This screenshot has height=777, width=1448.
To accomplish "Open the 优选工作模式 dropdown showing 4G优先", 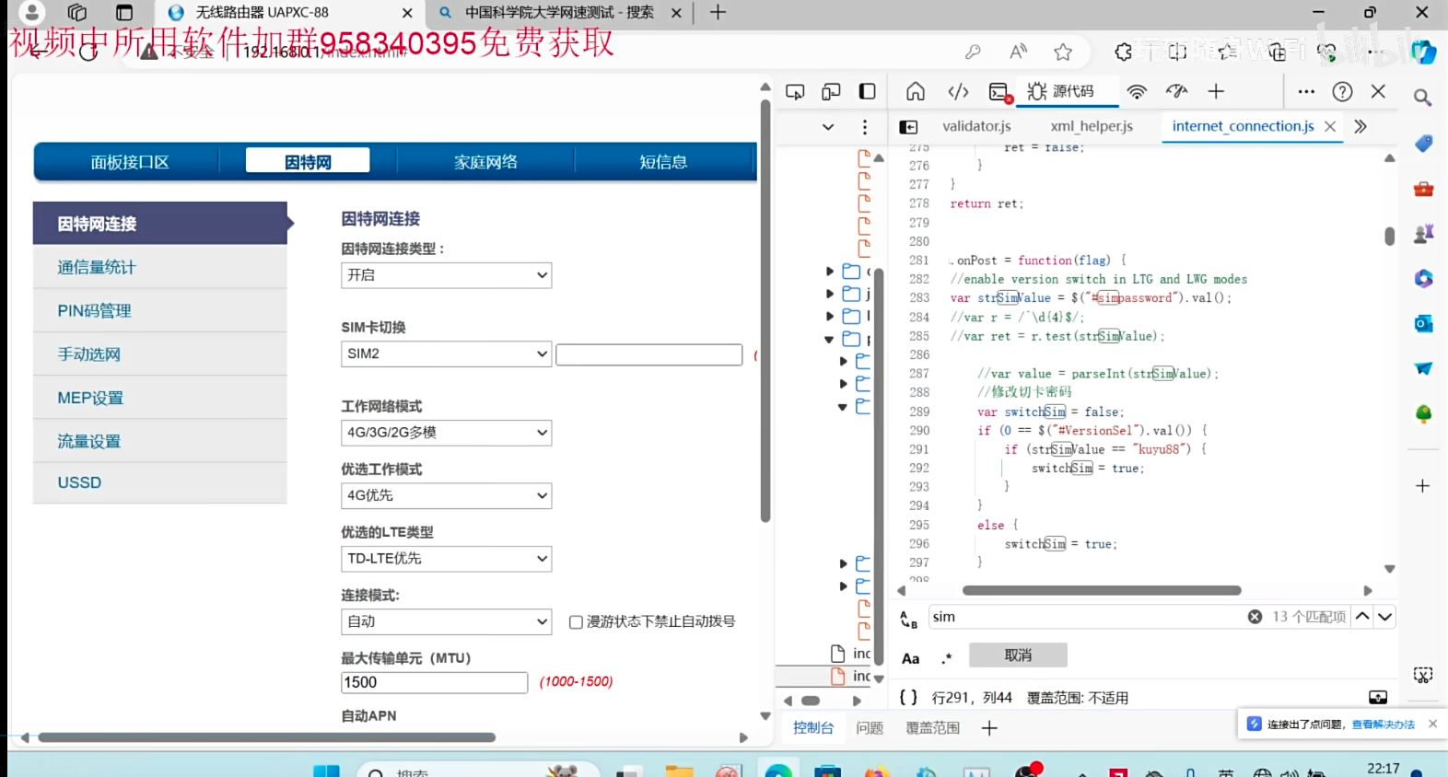I will click(x=446, y=495).
